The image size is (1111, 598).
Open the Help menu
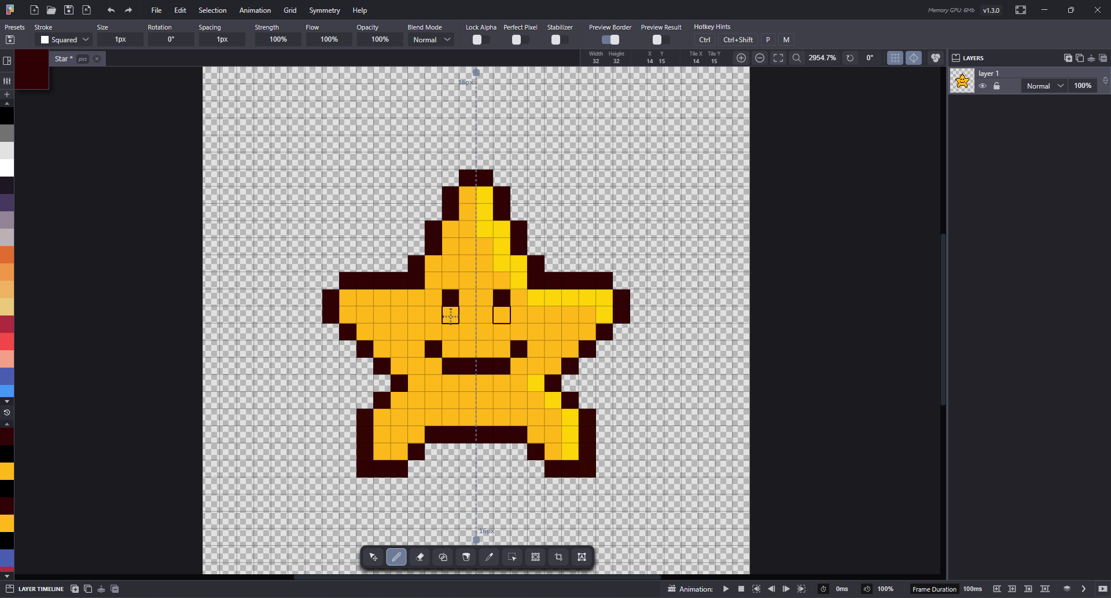[x=360, y=10]
